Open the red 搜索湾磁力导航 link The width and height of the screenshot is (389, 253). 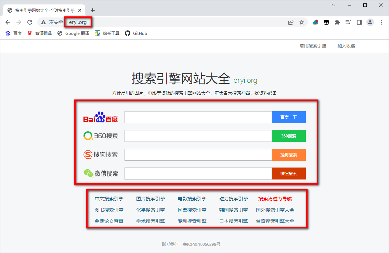point(275,199)
